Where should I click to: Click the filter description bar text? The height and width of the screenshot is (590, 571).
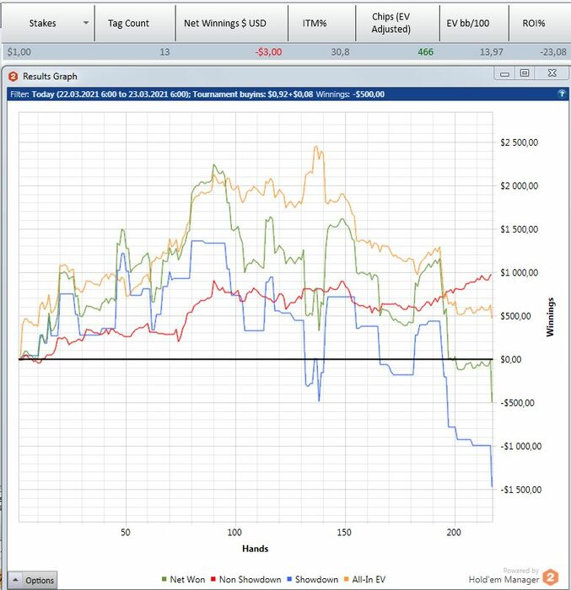tap(197, 94)
